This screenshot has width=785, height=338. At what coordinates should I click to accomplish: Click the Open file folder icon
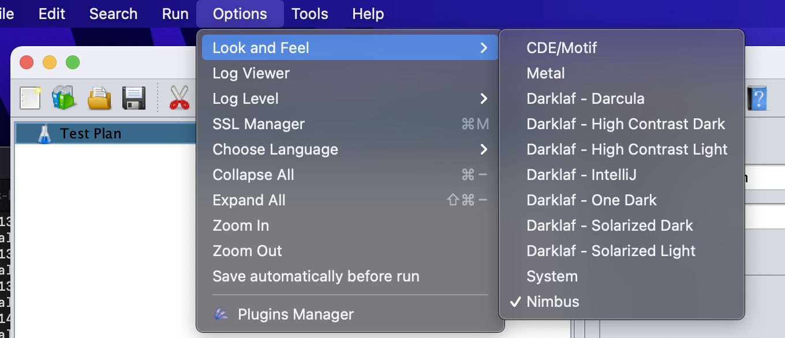99,98
